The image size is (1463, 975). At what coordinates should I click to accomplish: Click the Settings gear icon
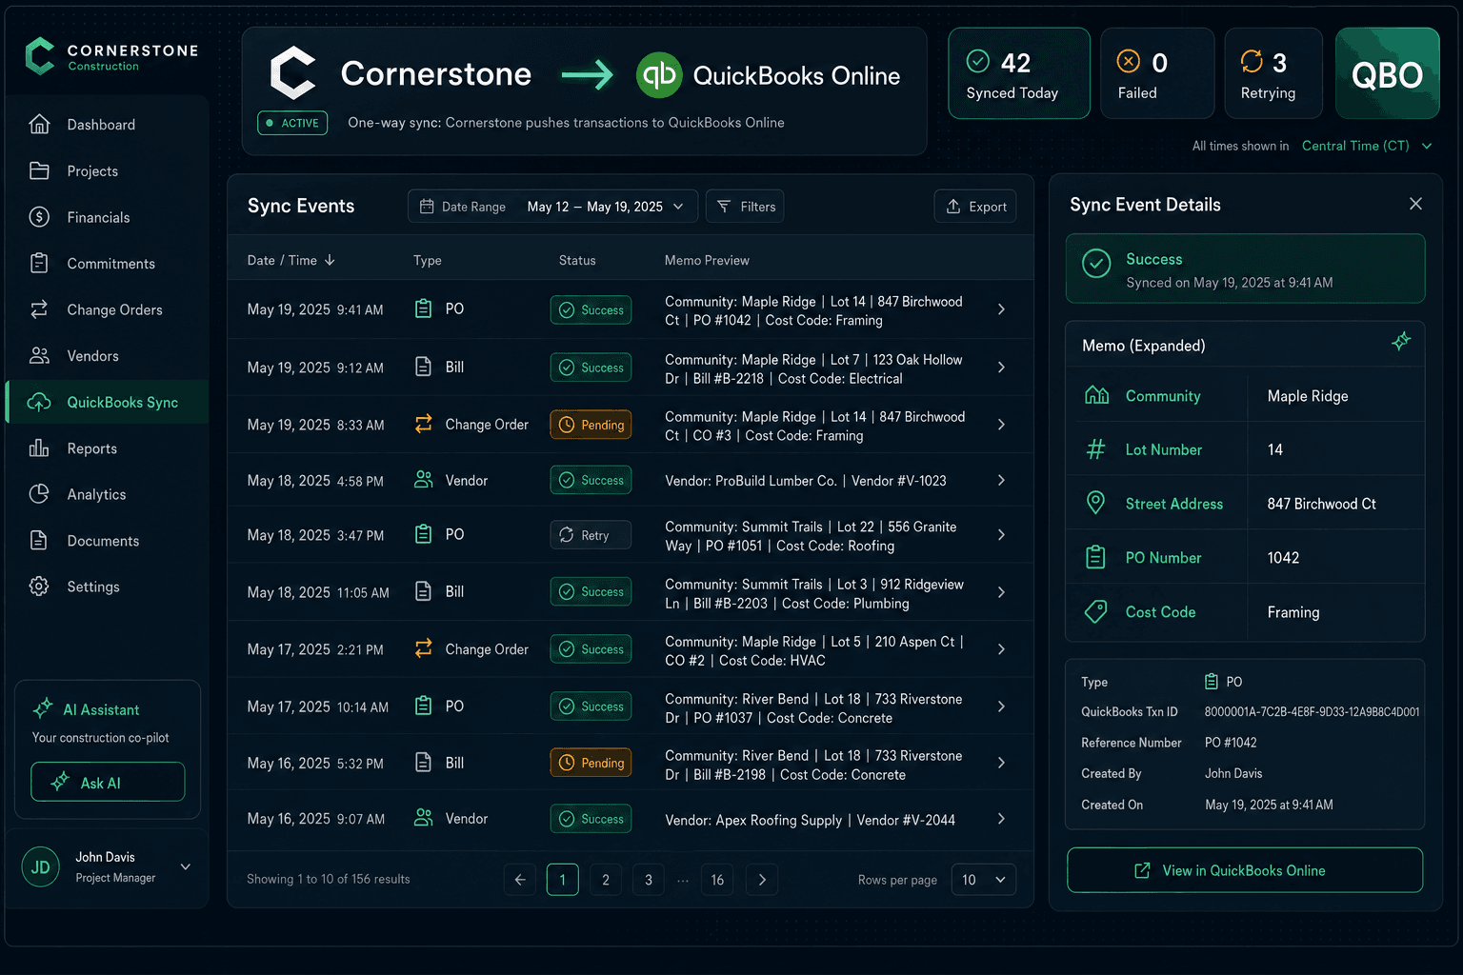coord(39,587)
